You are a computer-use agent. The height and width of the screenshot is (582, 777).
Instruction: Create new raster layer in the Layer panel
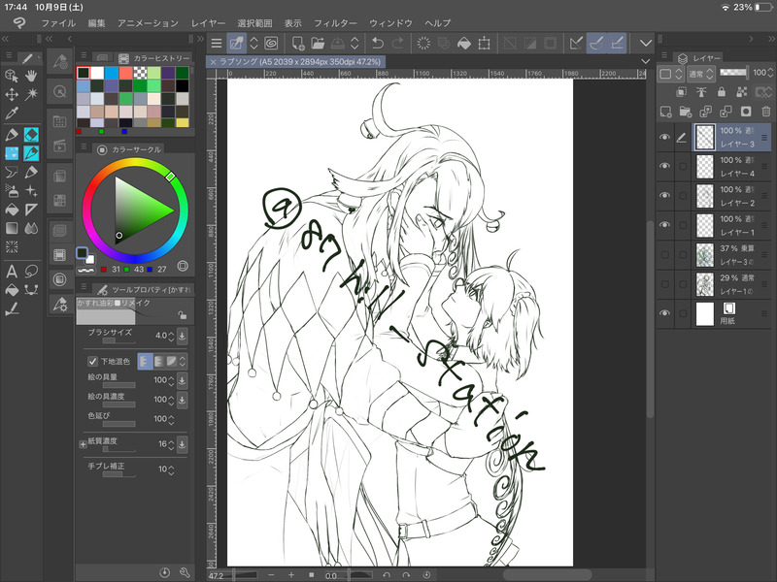pyautogui.click(x=665, y=112)
